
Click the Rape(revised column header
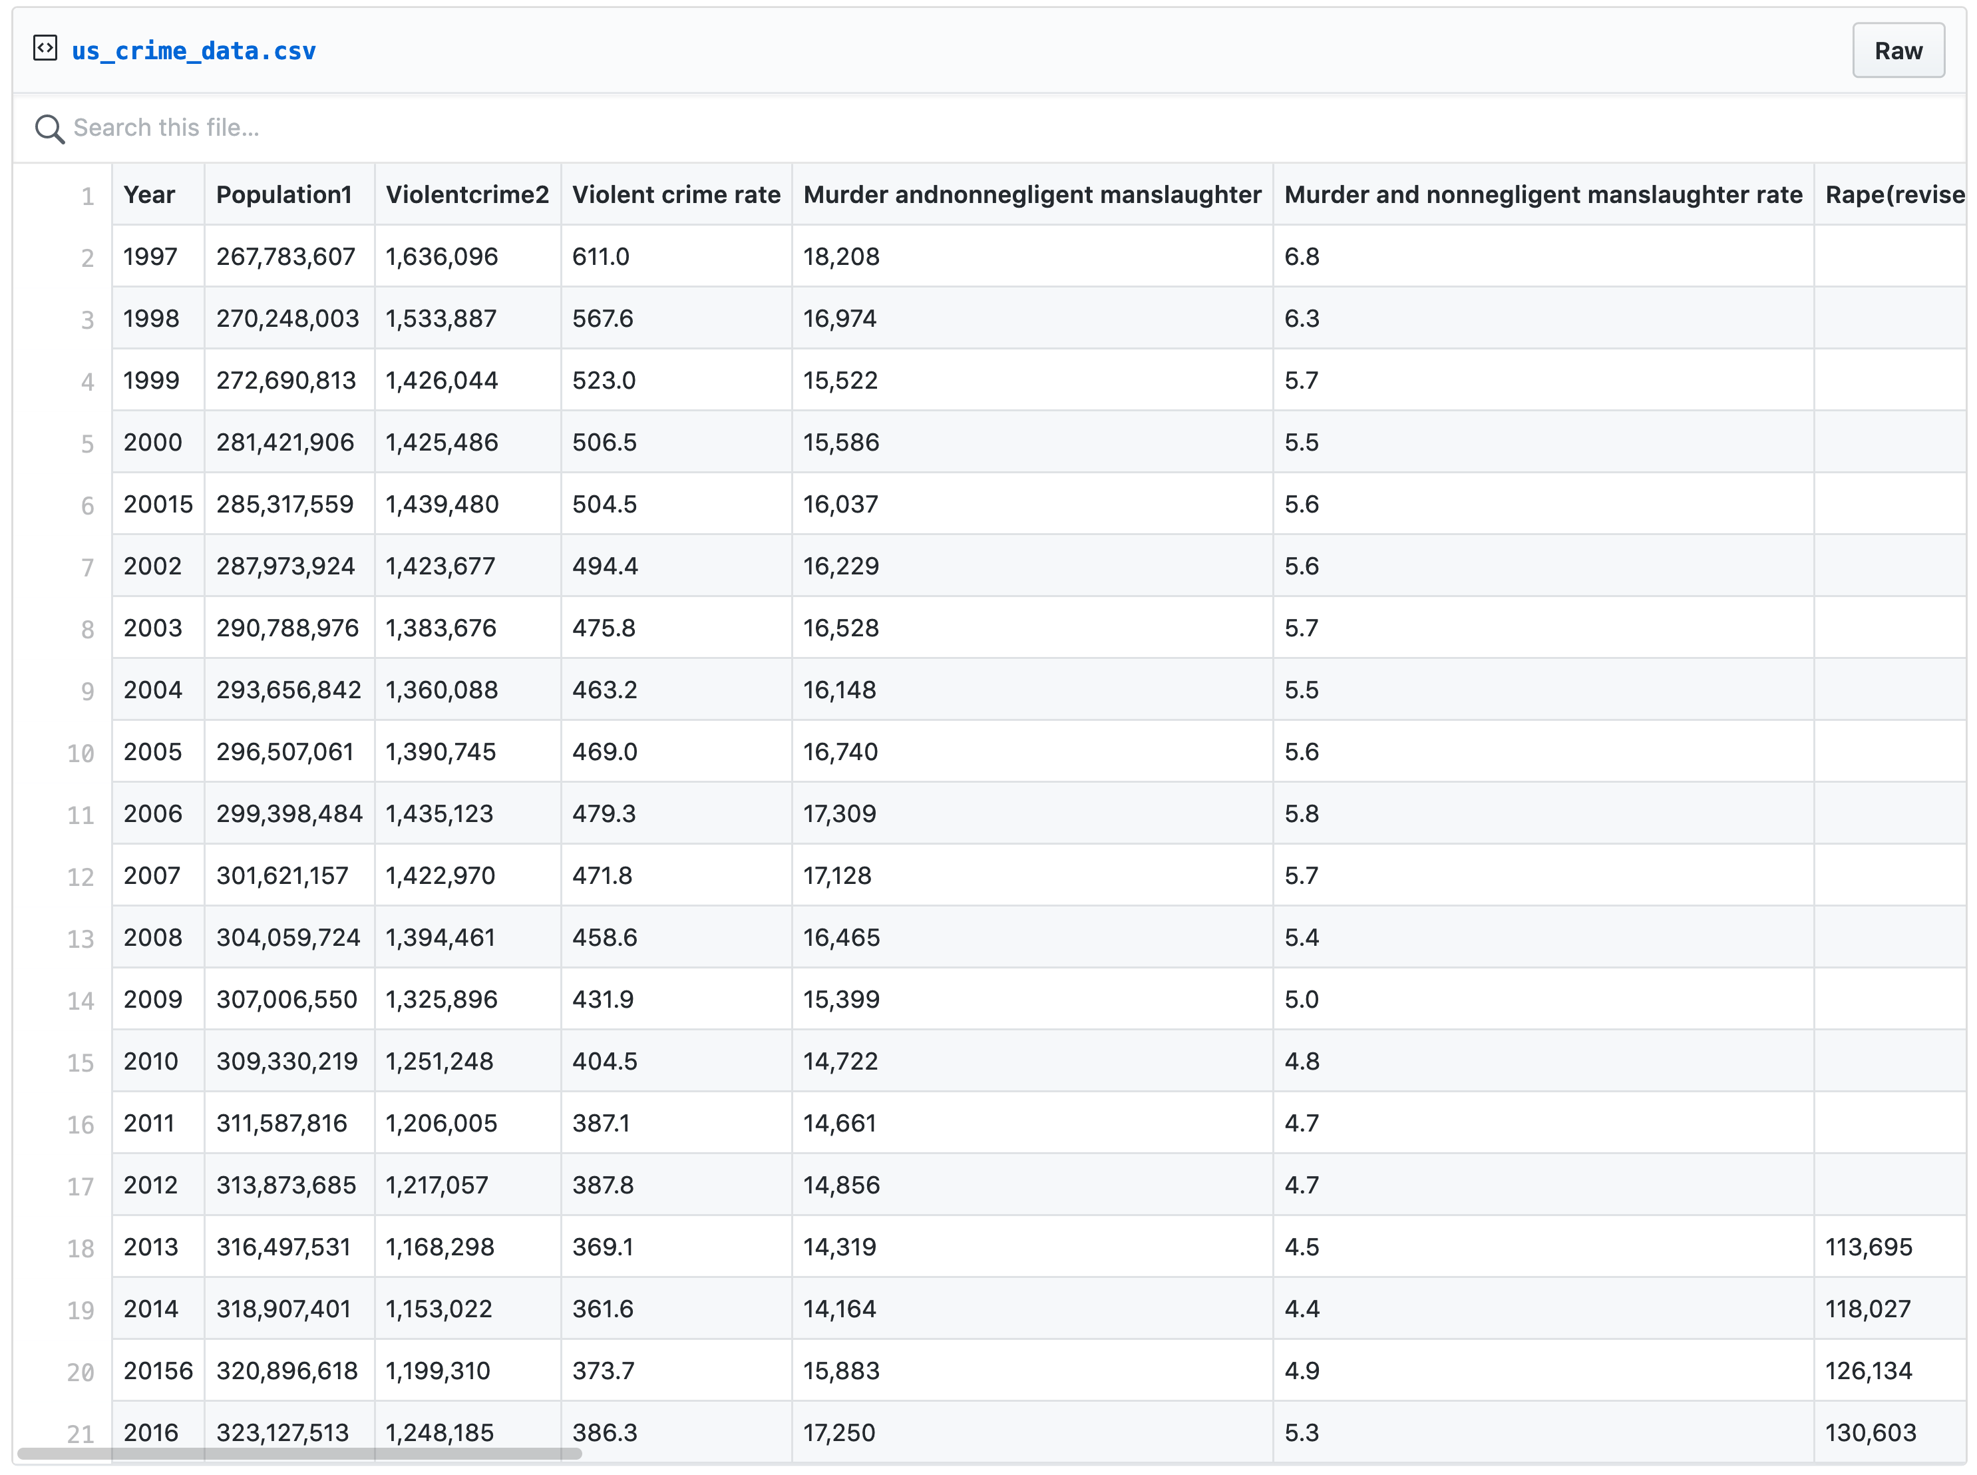coord(1894,194)
